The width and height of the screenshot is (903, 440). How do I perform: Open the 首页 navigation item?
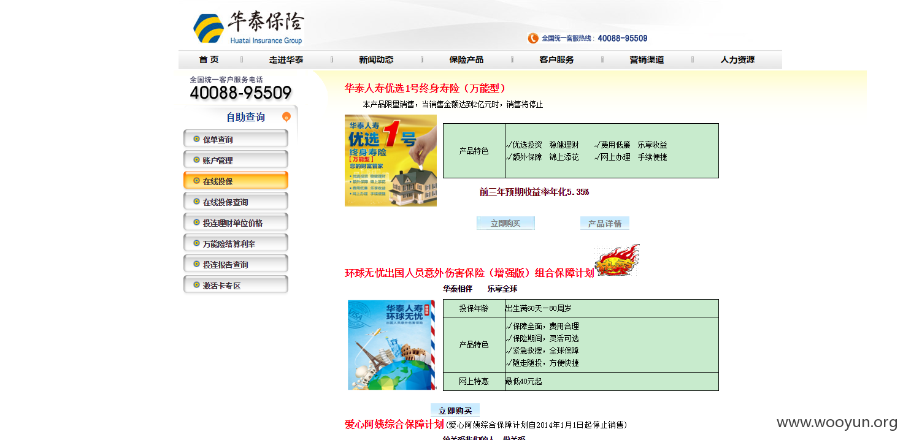pyautogui.click(x=209, y=59)
